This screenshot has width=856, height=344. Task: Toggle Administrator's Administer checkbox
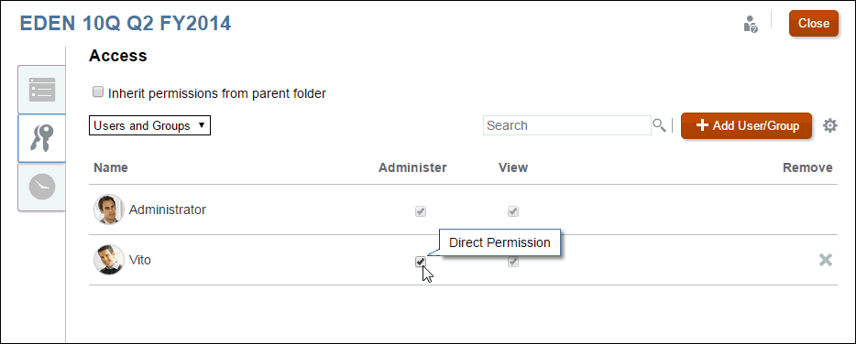[x=421, y=211]
